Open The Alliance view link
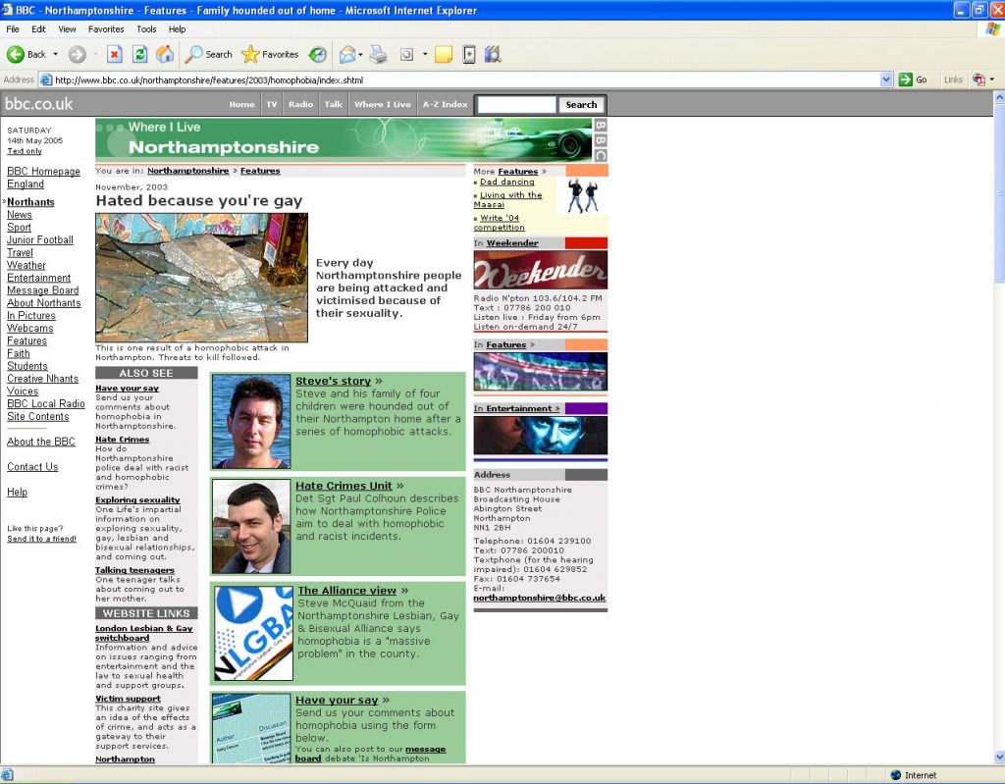This screenshot has width=1005, height=784. click(x=347, y=591)
